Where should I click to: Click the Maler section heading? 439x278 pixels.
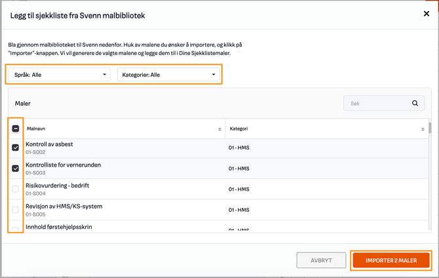click(23, 104)
